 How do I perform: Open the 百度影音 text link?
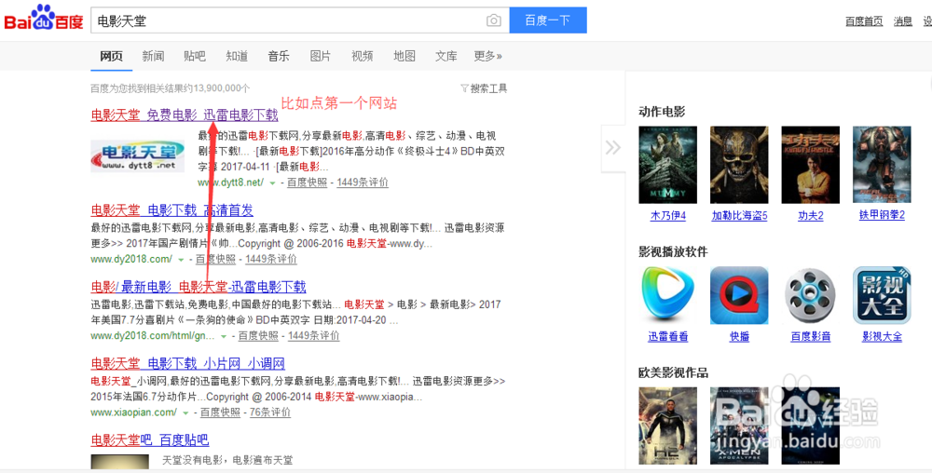click(810, 337)
